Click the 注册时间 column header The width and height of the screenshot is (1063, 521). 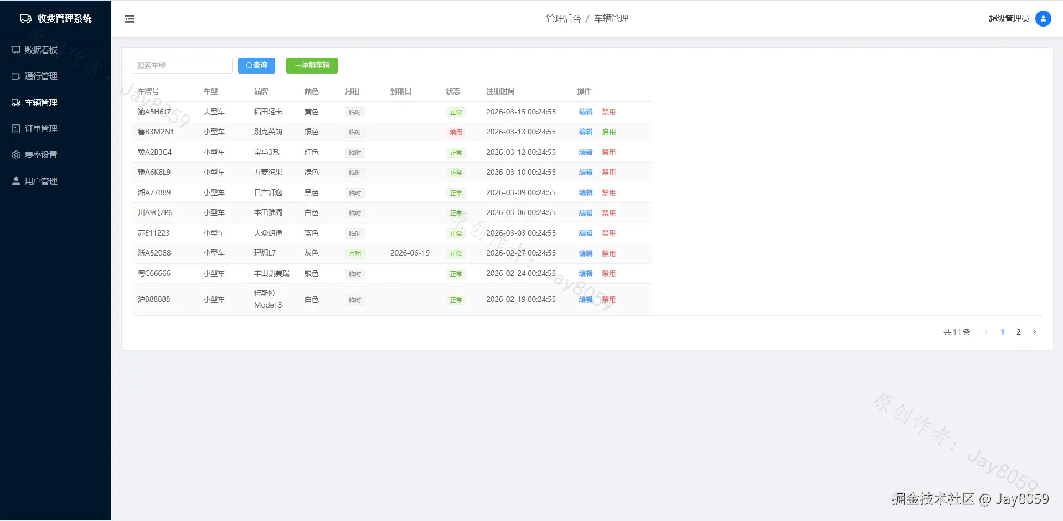[x=500, y=91]
